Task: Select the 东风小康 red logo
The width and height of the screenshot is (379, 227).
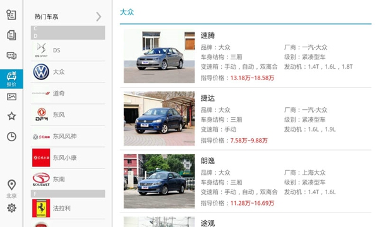Action: point(41,158)
